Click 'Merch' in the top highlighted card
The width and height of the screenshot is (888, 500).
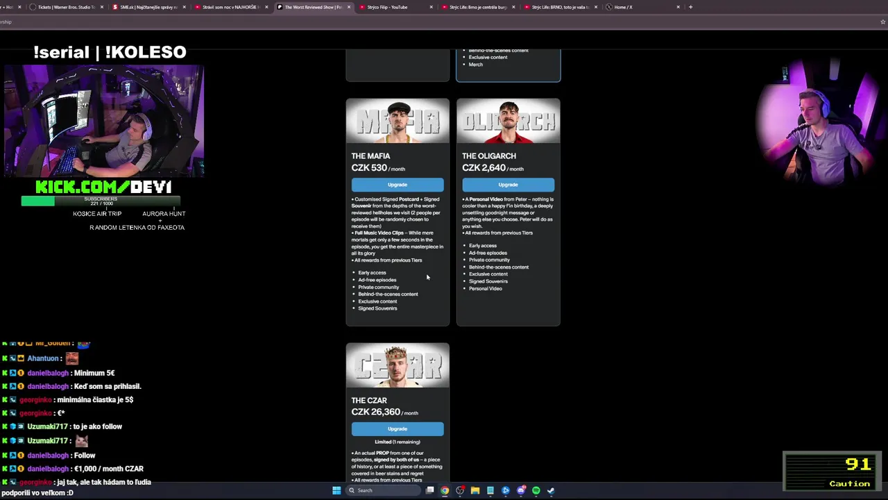[475, 65]
